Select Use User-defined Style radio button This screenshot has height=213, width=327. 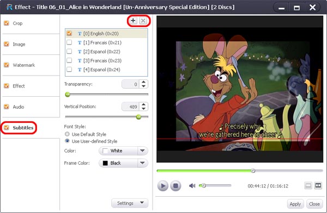click(67, 141)
